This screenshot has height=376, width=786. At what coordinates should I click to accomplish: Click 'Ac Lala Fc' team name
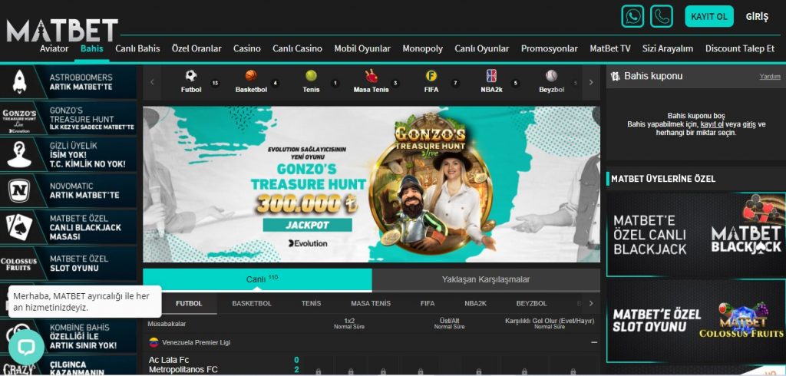click(169, 360)
